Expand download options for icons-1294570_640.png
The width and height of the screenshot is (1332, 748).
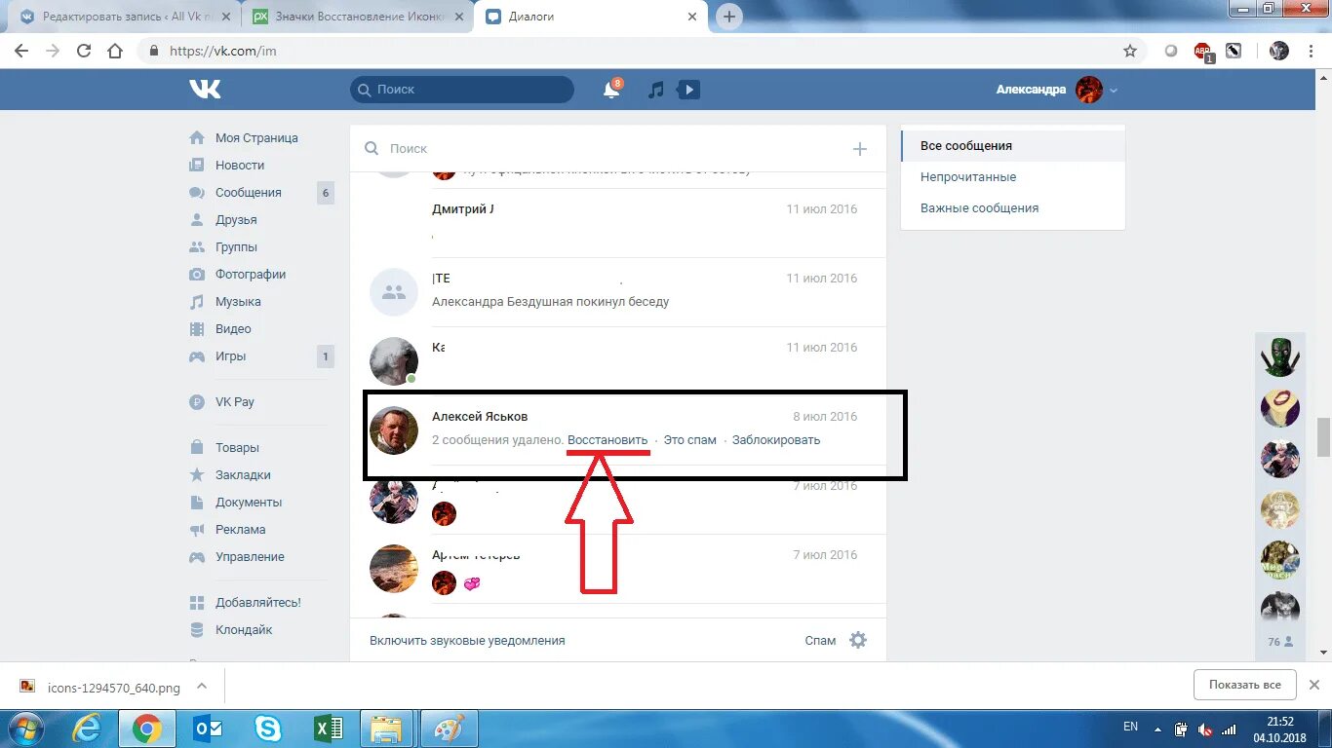202,686
